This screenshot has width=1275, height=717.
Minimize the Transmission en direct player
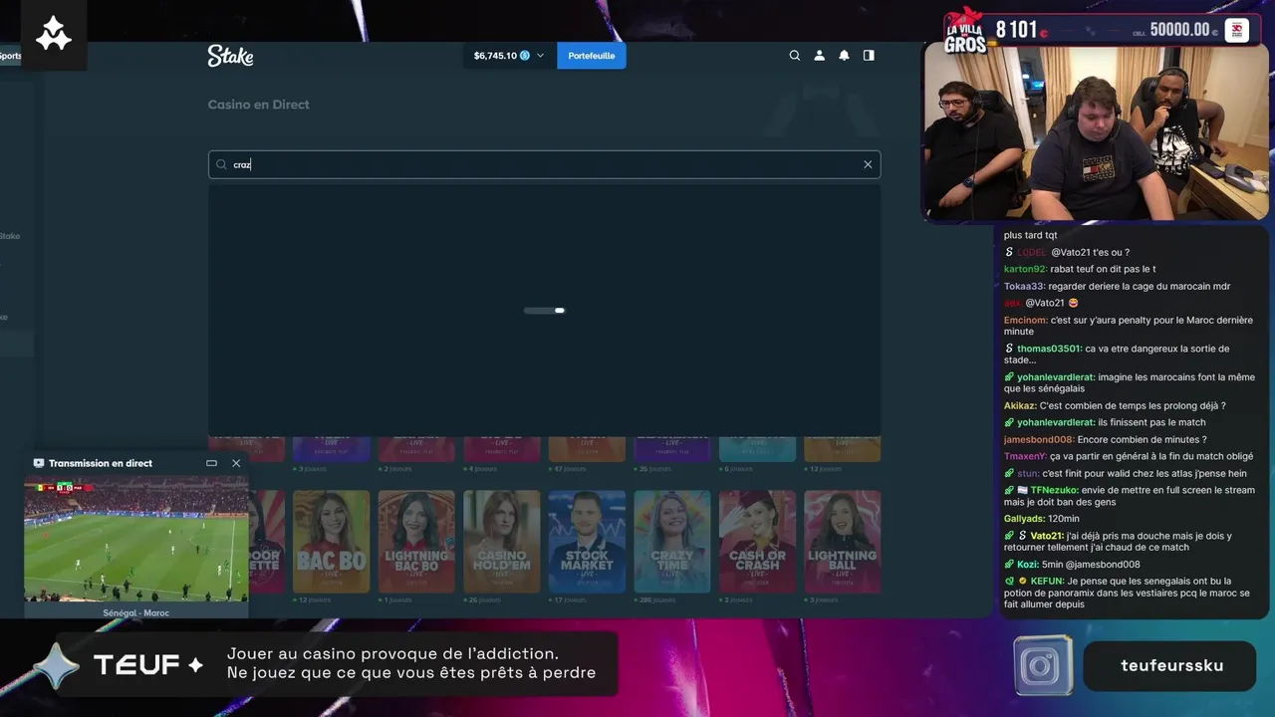pos(211,463)
